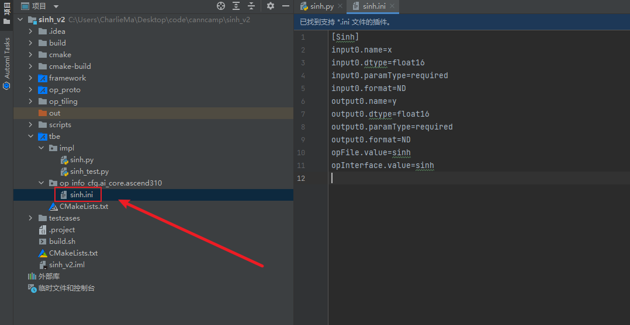Expand the op_tiling folder
The height and width of the screenshot is (325, 630).
(x=30, y=102)
